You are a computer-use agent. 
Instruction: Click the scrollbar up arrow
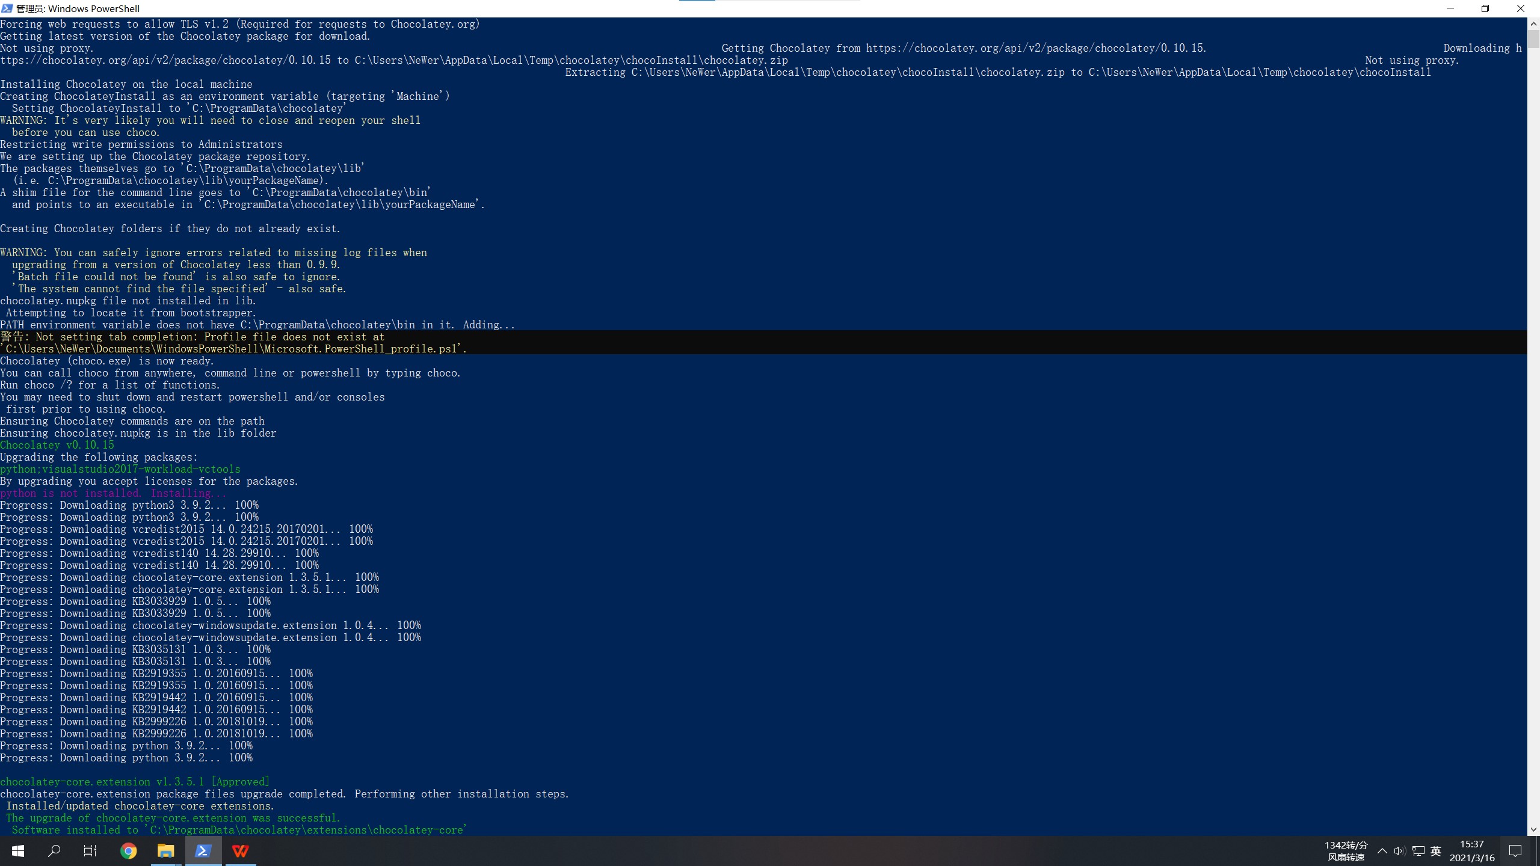click(1533, 23)
